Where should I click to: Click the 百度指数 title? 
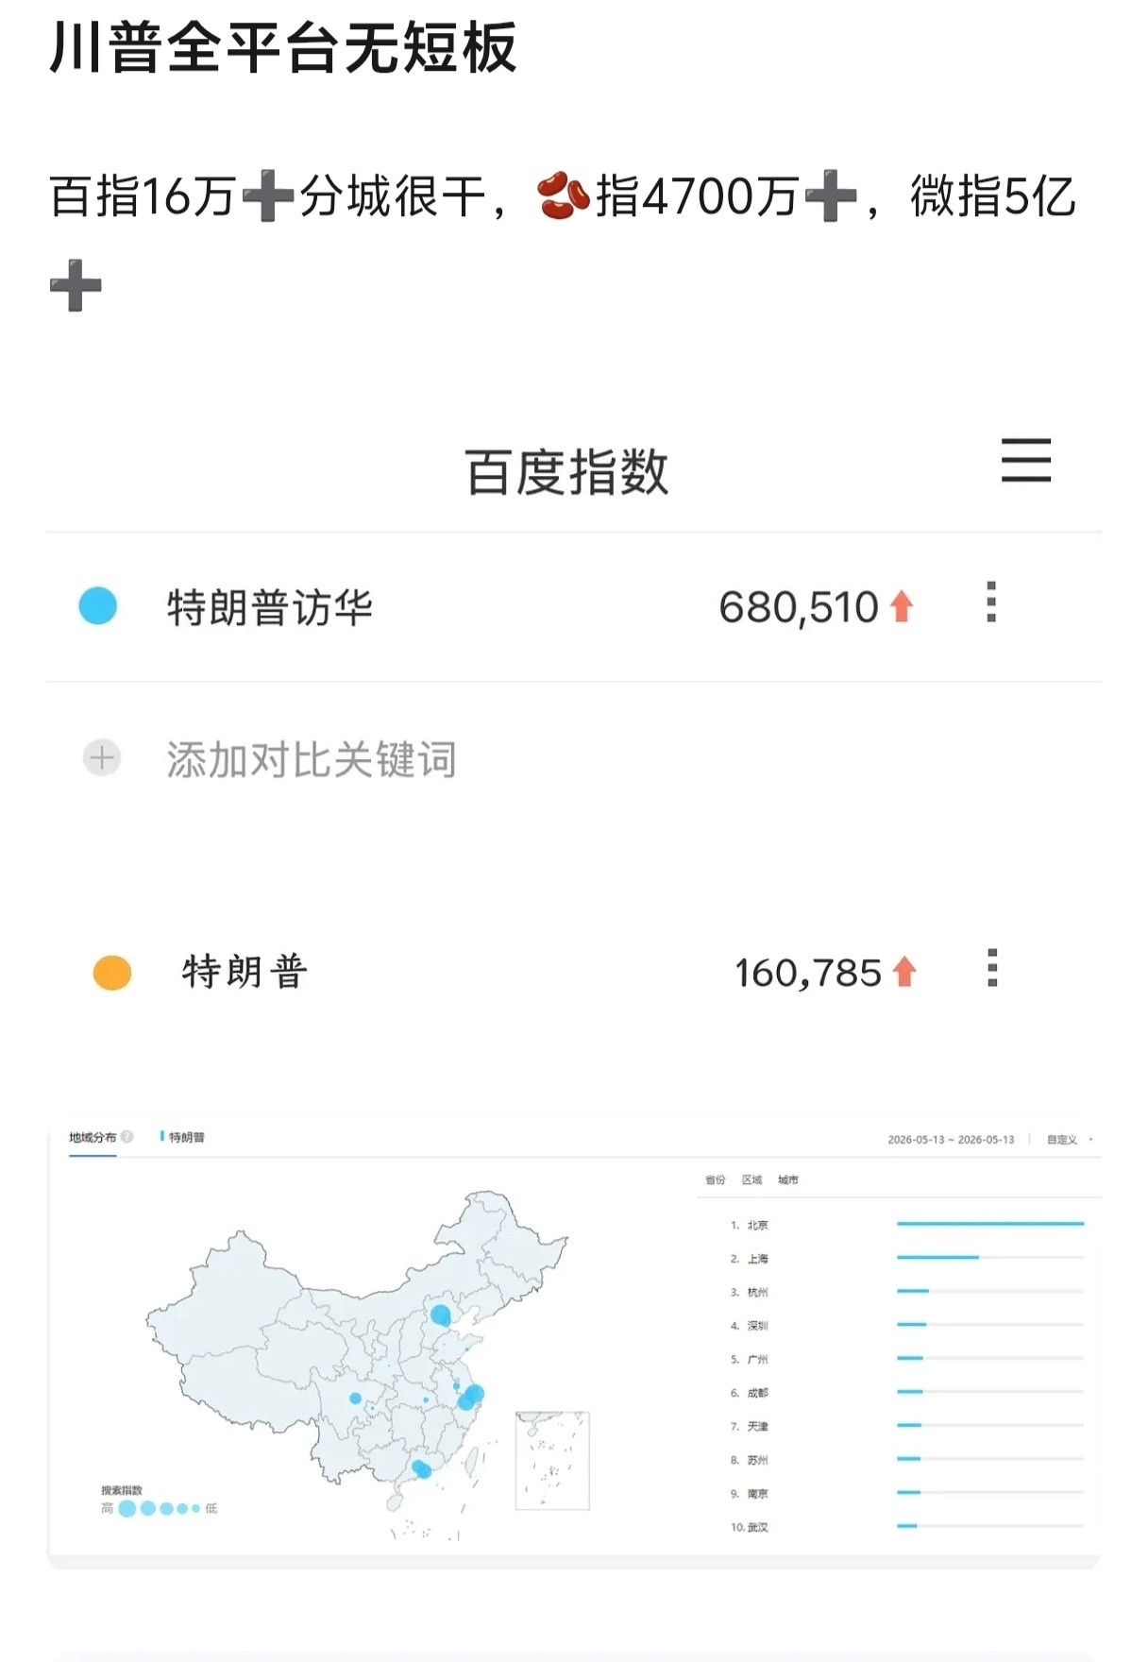click(566, 472)
